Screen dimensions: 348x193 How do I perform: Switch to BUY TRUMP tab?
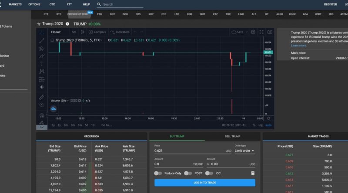tap(177, 136)
